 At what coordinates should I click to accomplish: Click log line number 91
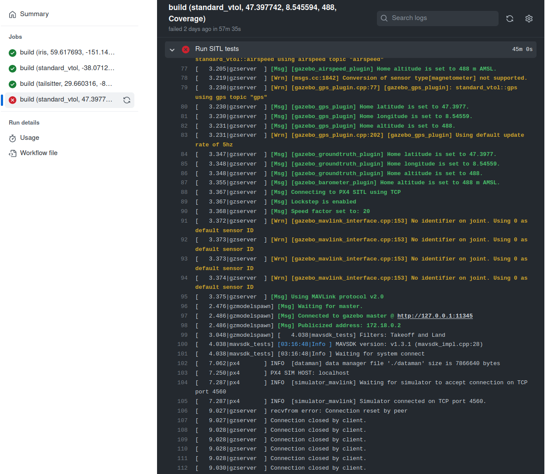click(x=184, y=221)
